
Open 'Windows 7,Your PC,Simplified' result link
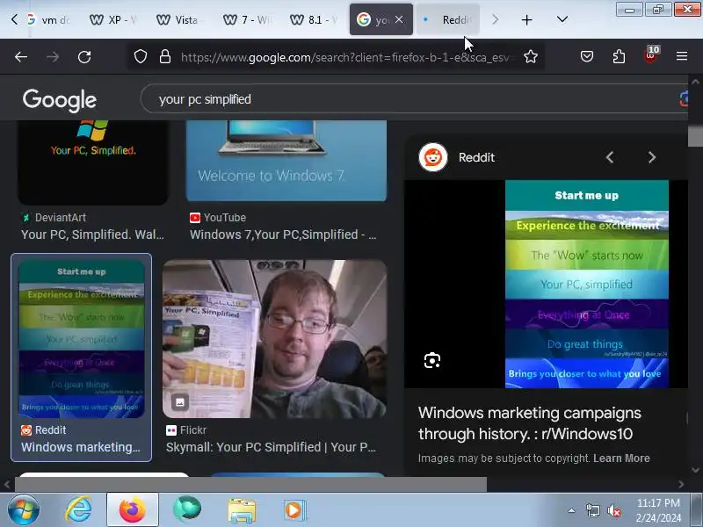tap(283, 235)
